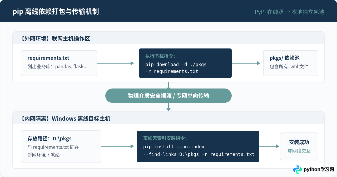Viewport: 337px width, 177px height.
Task: Click the subtitle 'PyPI 在线源 → 本地独立包池'
Action: [289, 12]
